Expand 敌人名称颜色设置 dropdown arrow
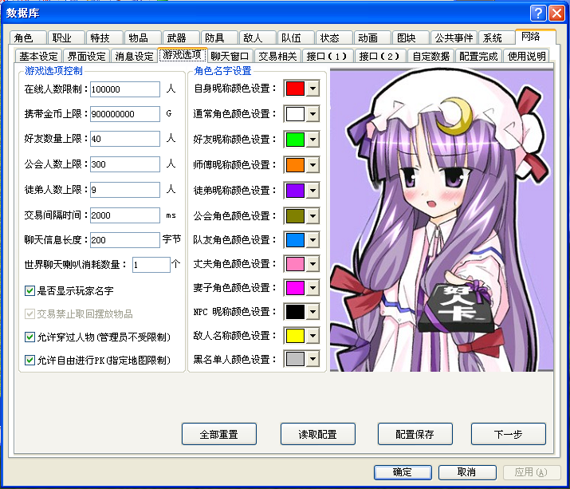This screenshot has height=489, width=570. tap(313, 336)
